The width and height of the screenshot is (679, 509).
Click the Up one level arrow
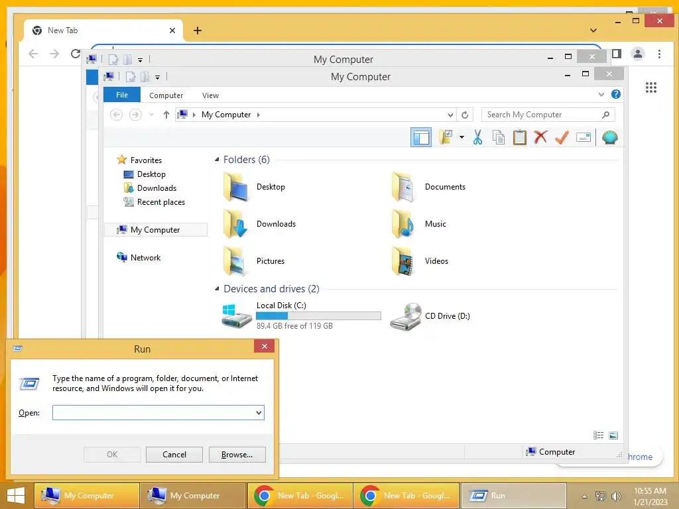[166, 115]
